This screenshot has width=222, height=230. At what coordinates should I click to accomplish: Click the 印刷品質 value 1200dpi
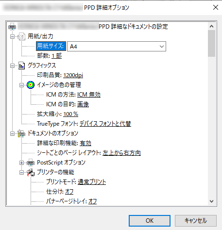pos(73,75)
